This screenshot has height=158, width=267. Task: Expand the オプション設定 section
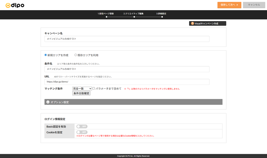pos(133,102)
